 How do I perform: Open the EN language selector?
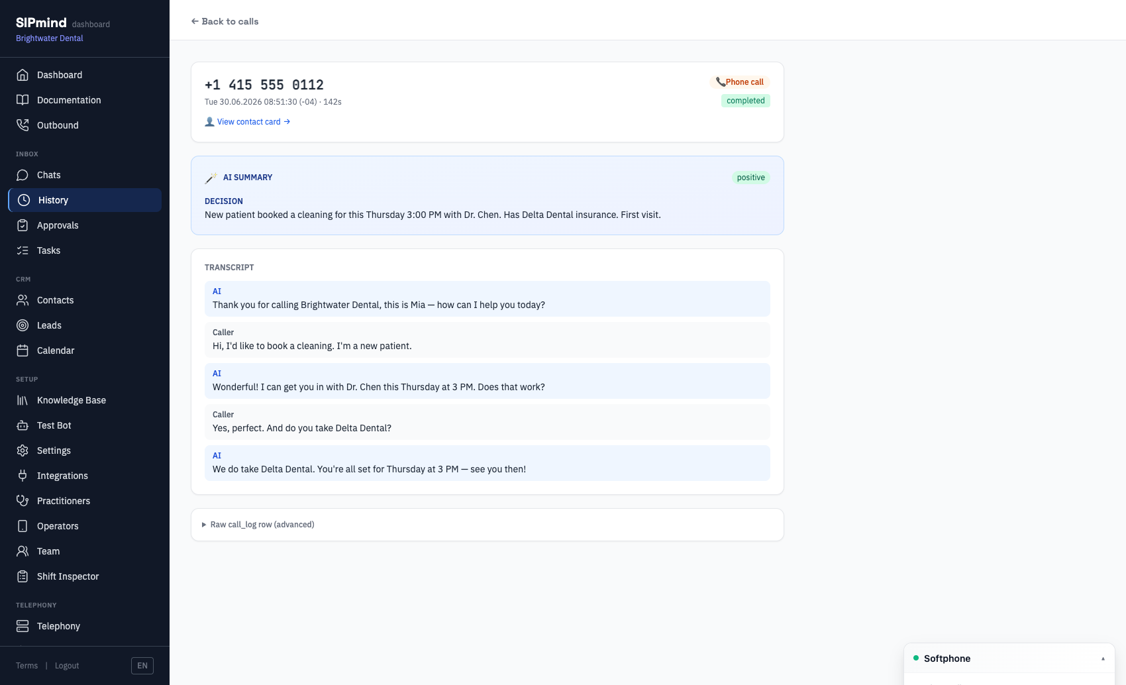[x=142, y=666]
